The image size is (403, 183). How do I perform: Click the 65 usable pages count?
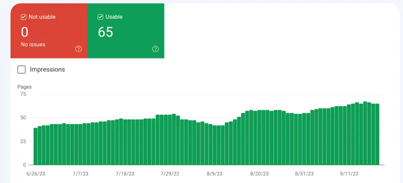pos(105,32)
